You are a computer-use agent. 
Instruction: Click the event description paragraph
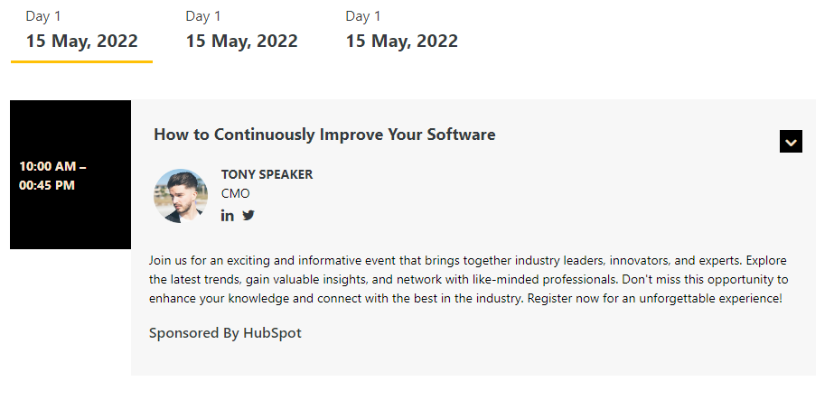click(468, 279)
